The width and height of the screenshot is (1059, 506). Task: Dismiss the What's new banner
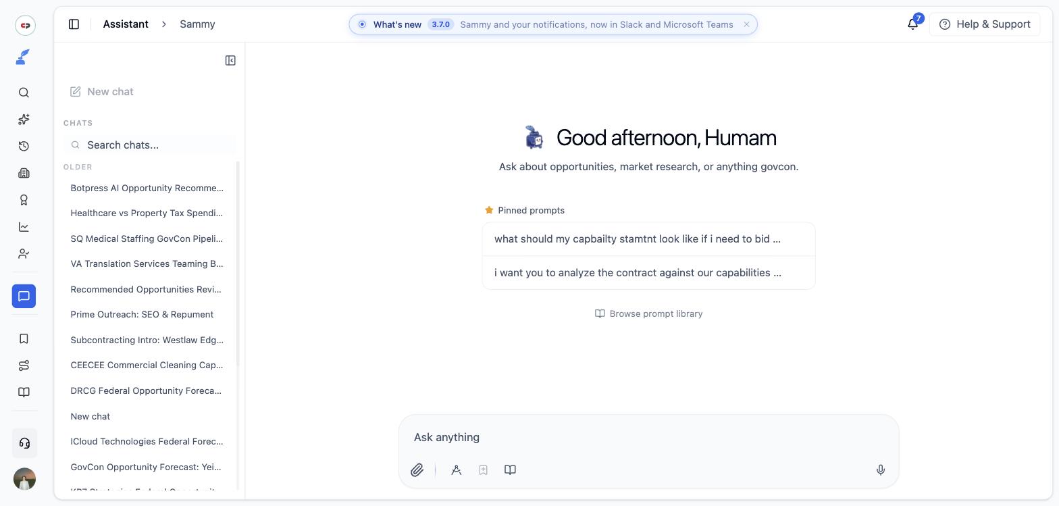point(746,24)
